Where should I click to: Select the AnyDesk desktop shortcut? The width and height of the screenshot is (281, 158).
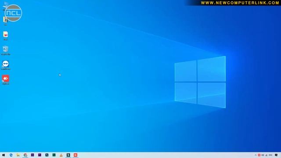[x=6, y=80]
